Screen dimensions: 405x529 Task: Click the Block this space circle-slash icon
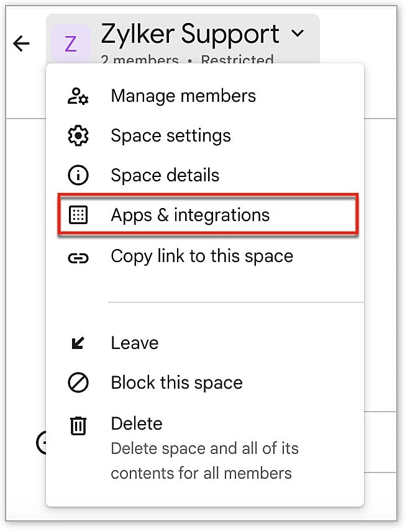coord(78,383)
